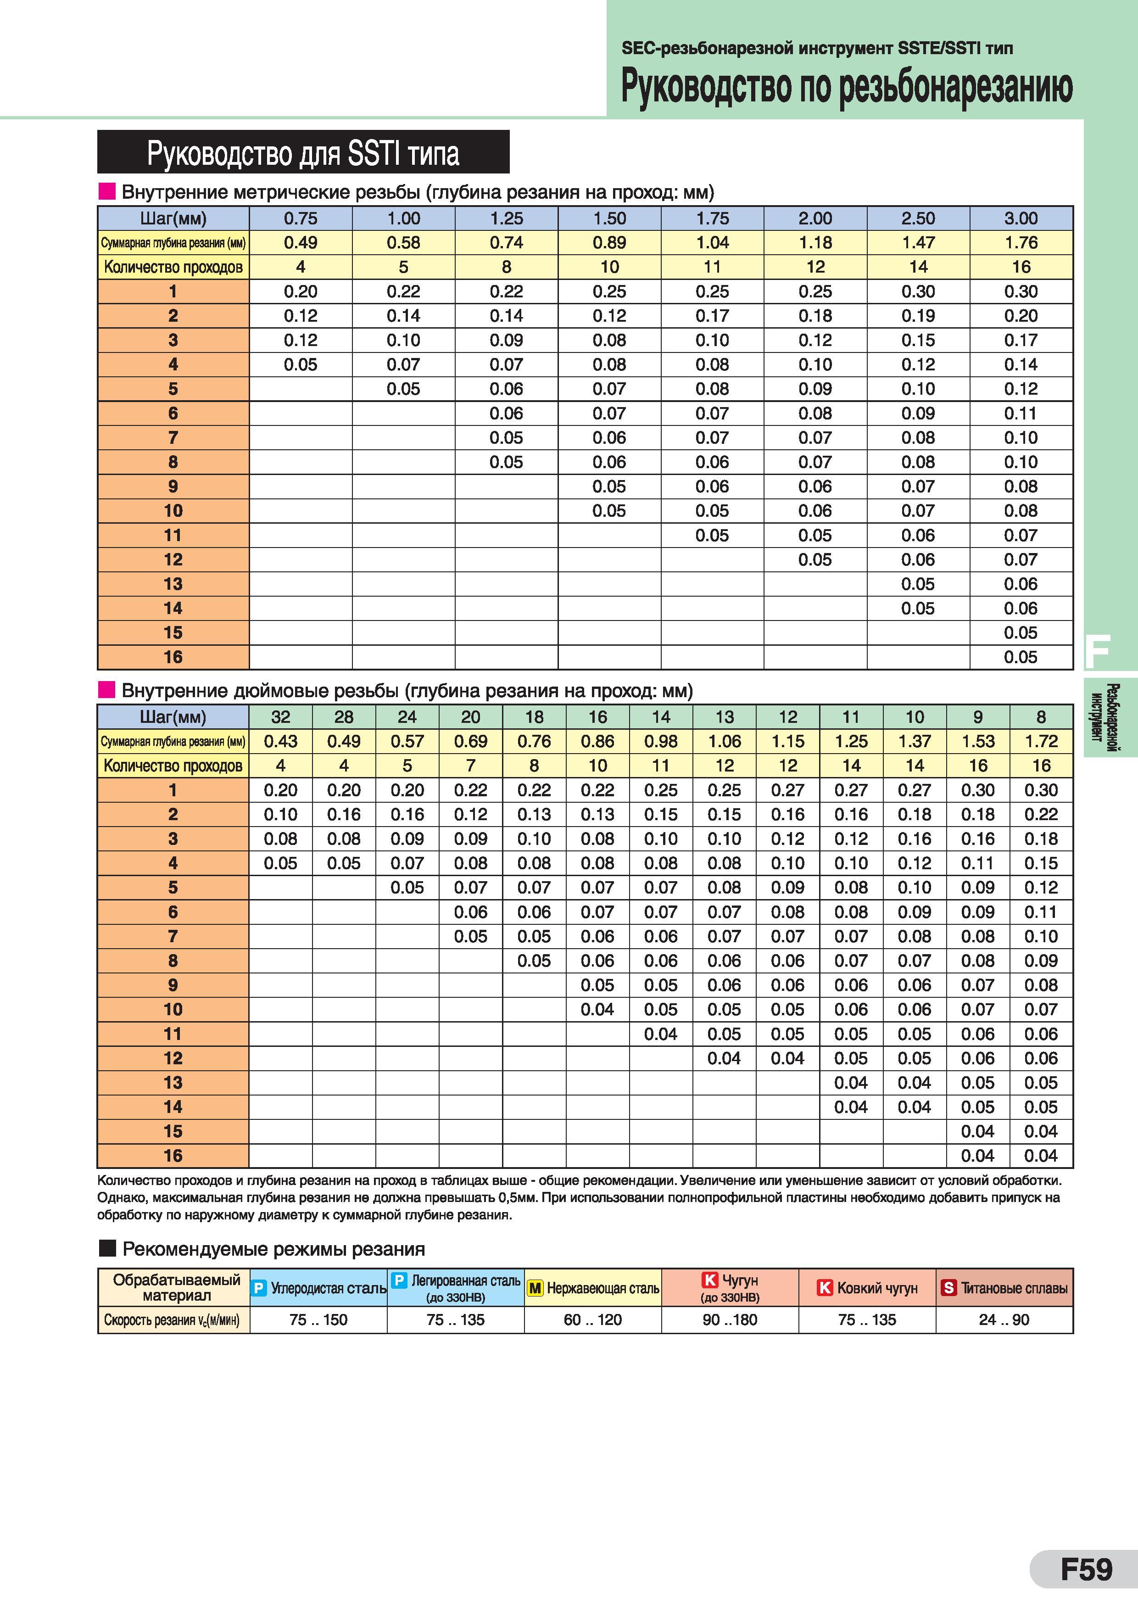Click total depth value "0.86" in the inch table
Image resolution: width=1138 pixels, height=1610 pixels.
point(597,741)
